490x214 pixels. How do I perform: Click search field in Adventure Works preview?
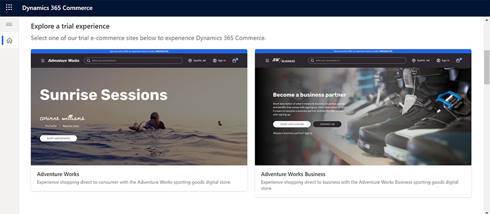tap(134, 61)
